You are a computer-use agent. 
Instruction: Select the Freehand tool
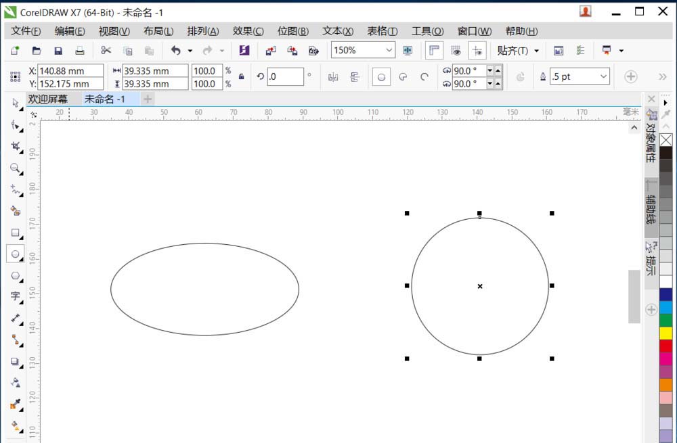[x=16, y=190]
